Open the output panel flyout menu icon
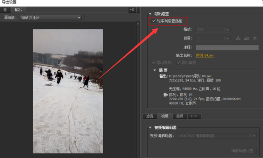Screen dimensions: 263x158 pos(132,10)
